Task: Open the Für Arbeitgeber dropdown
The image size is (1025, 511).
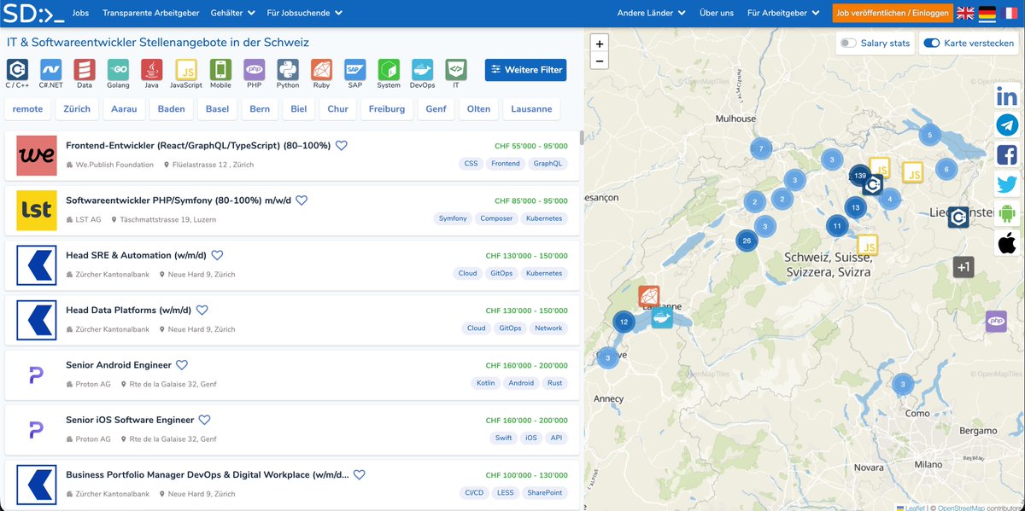Action: click(x=783, y=13)
